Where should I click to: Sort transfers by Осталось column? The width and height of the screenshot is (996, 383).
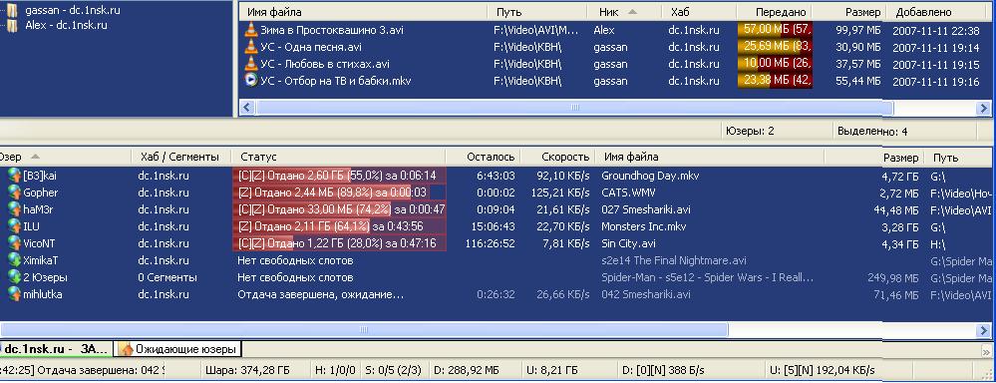click(x=484, y=157)
